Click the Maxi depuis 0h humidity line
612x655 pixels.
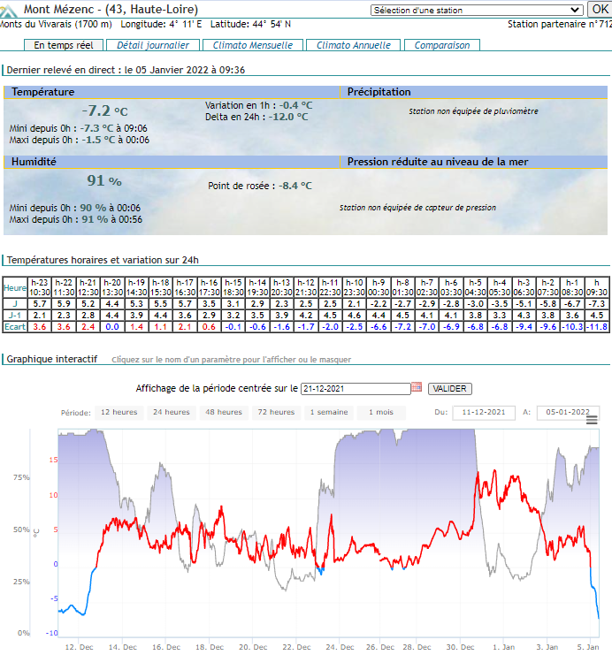76,219
